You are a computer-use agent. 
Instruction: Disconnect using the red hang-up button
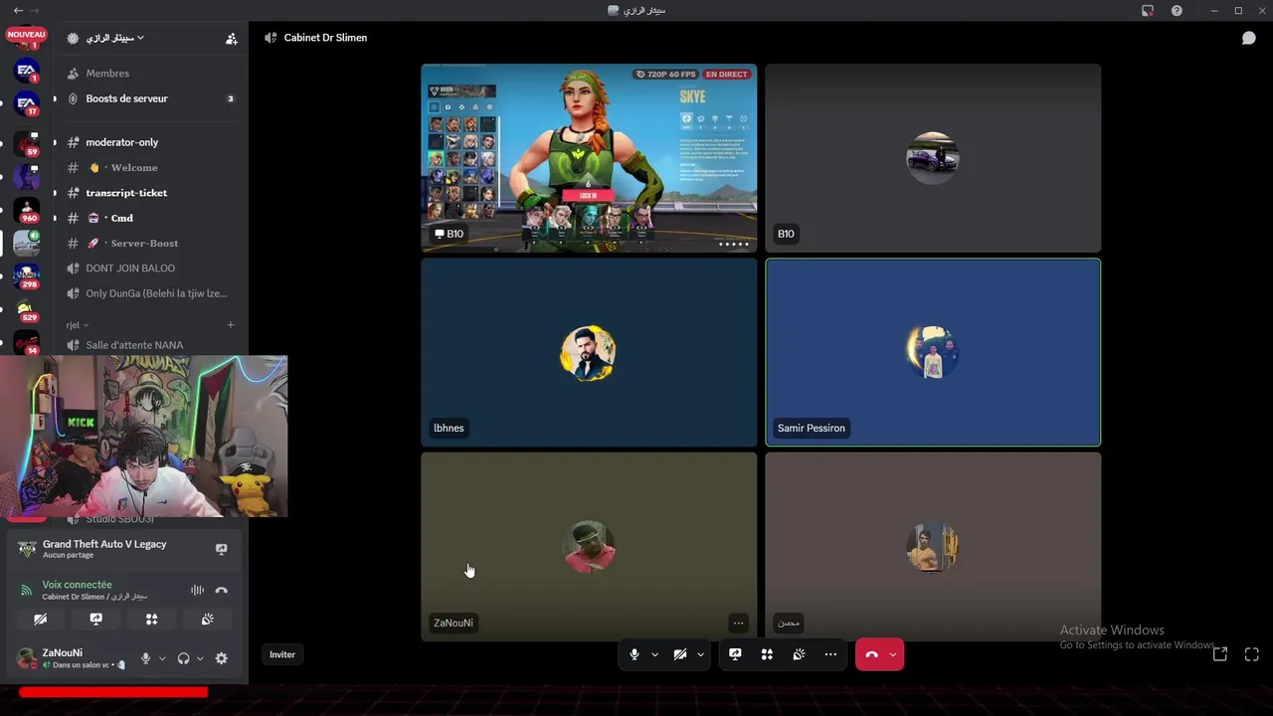[x=871, y=654]
